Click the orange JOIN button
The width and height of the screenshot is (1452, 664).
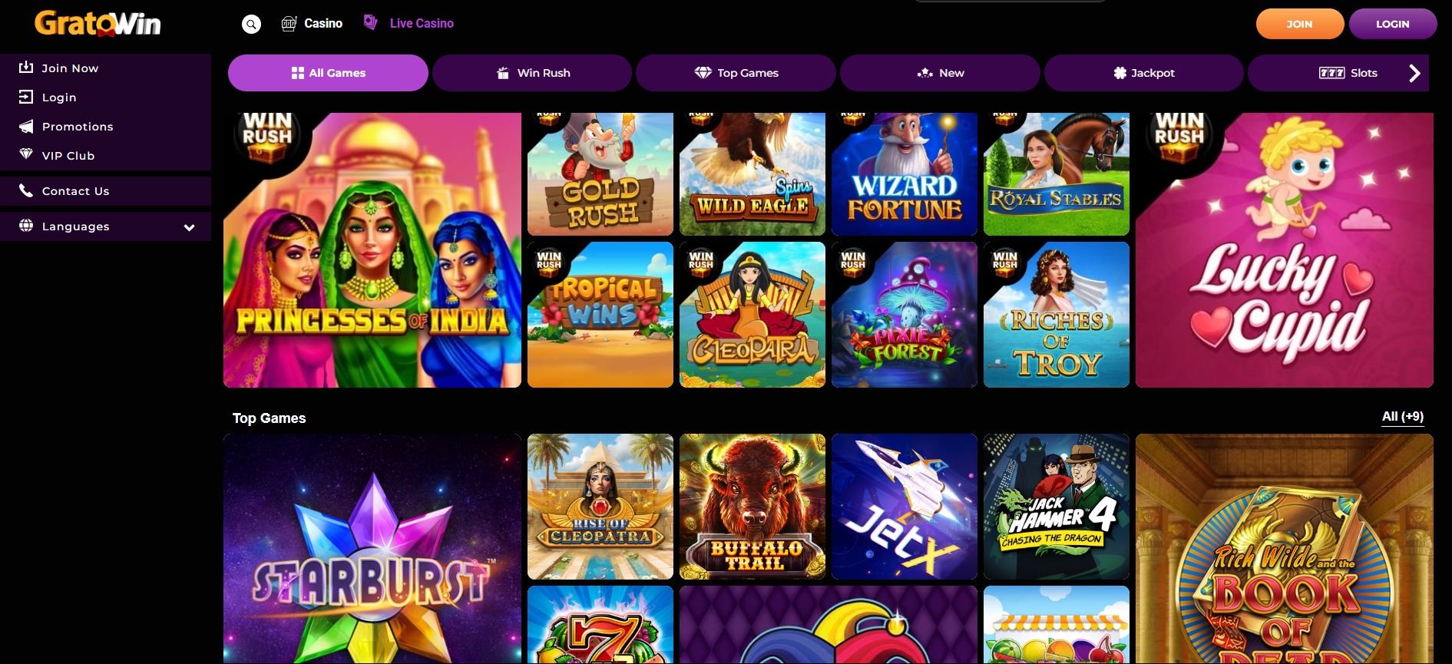pyautogui.click(x=1299, y=24)
